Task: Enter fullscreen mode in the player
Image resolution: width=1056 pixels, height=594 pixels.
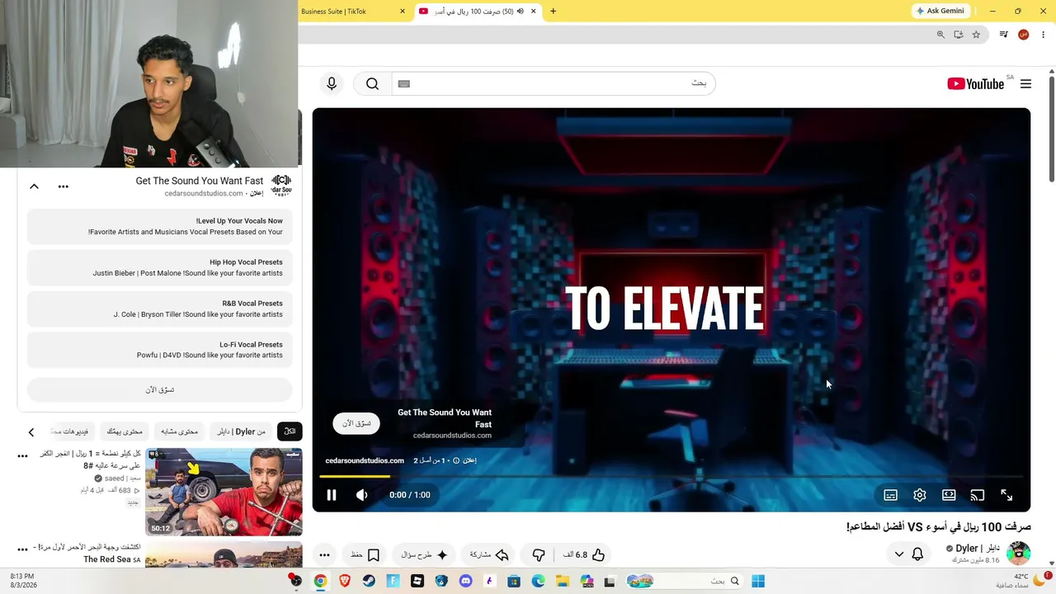Action: pos(1006,495)
